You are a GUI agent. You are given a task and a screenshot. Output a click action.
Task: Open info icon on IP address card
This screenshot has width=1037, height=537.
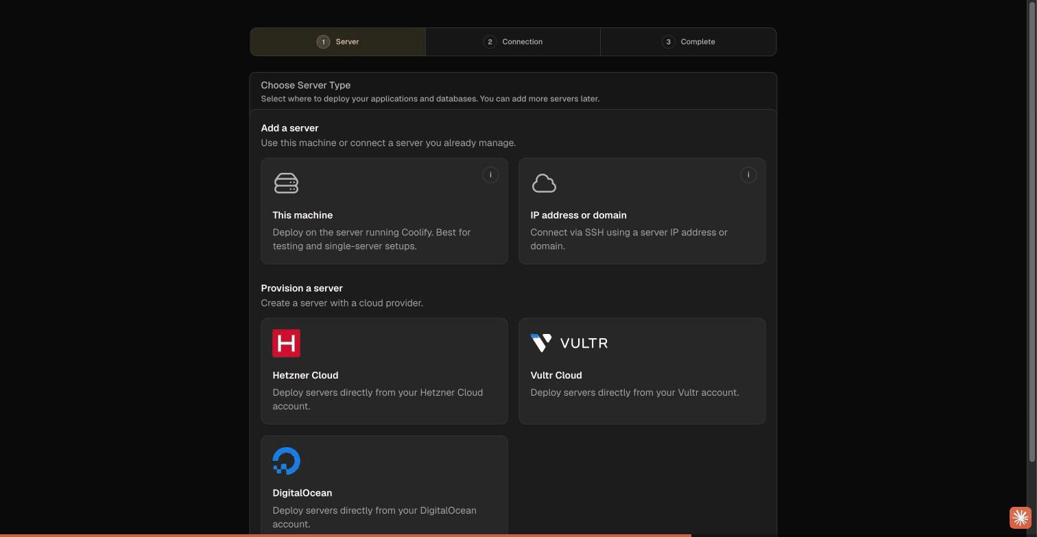[748, 175]
